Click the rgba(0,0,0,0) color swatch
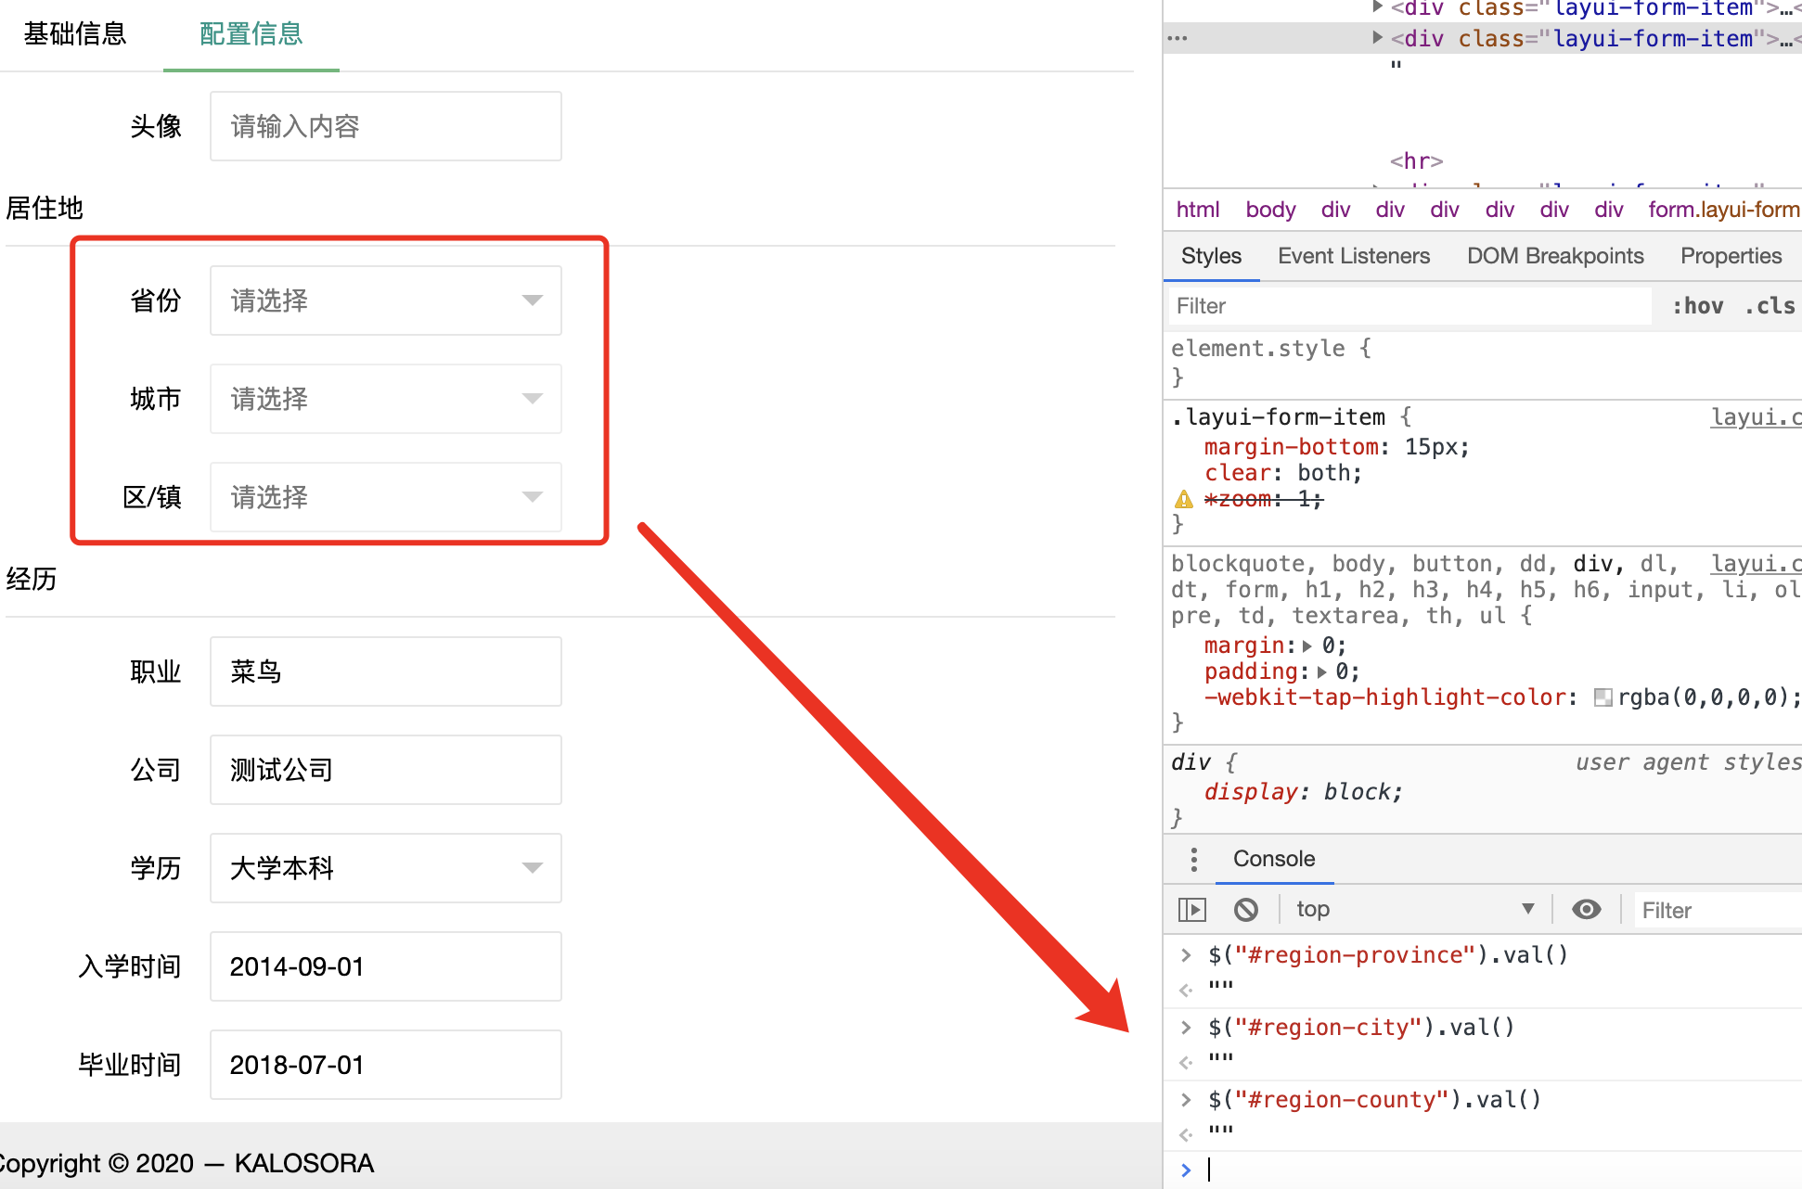 [x=1602, y=697]
